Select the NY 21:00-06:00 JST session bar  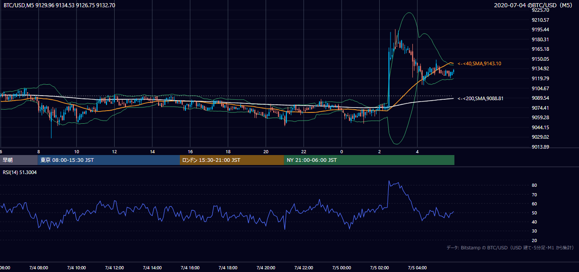[x=369, y=160]
